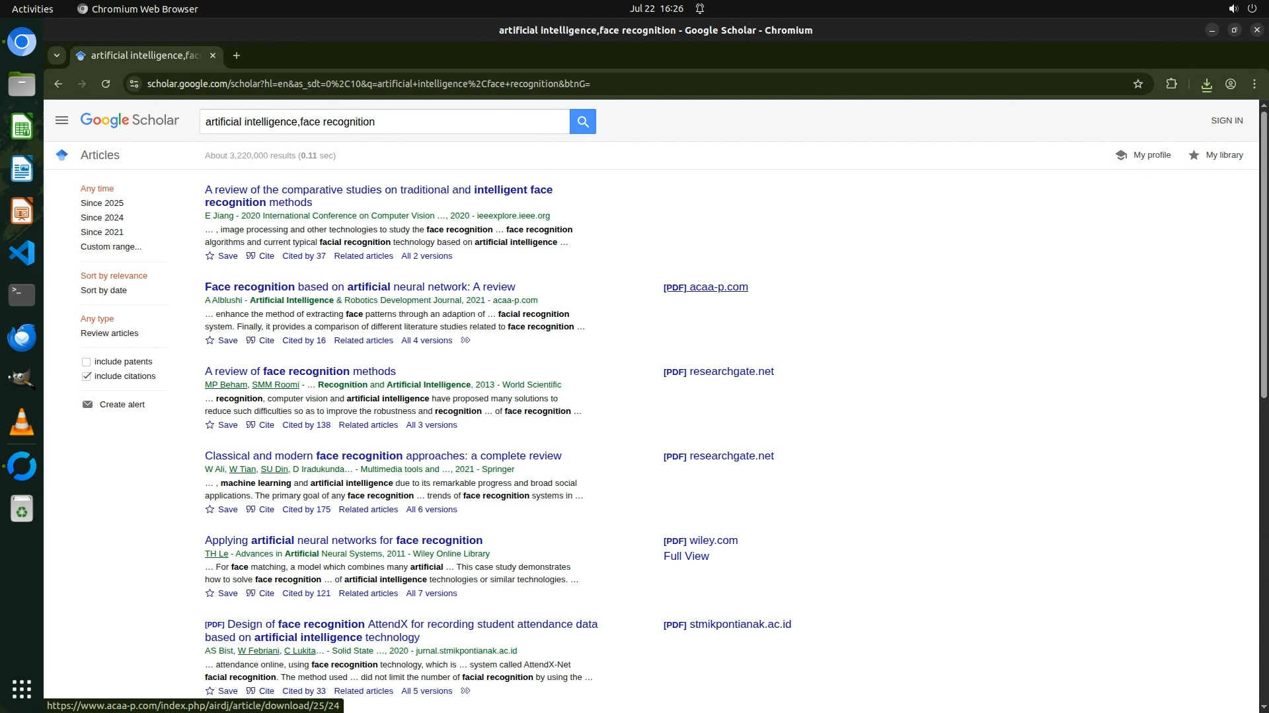Bookmark this page with the star icon
The image size is (1269, 713).
(1137, 84)
